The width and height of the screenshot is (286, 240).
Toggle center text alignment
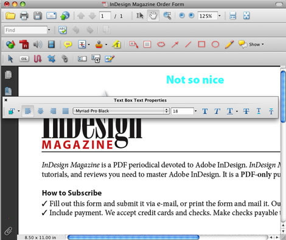[41, 111]
